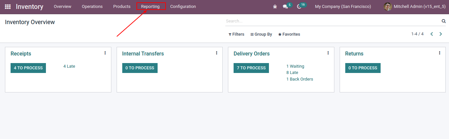This screenshot has height=139, width=449.
Task: Open Internal Transfers card three-dot menu
Action: (216, 53)
